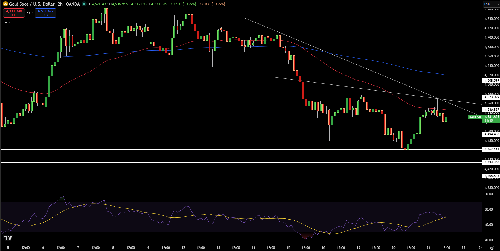
Task: Click the high price value H4,536.915
Action: tap(119, 4)
